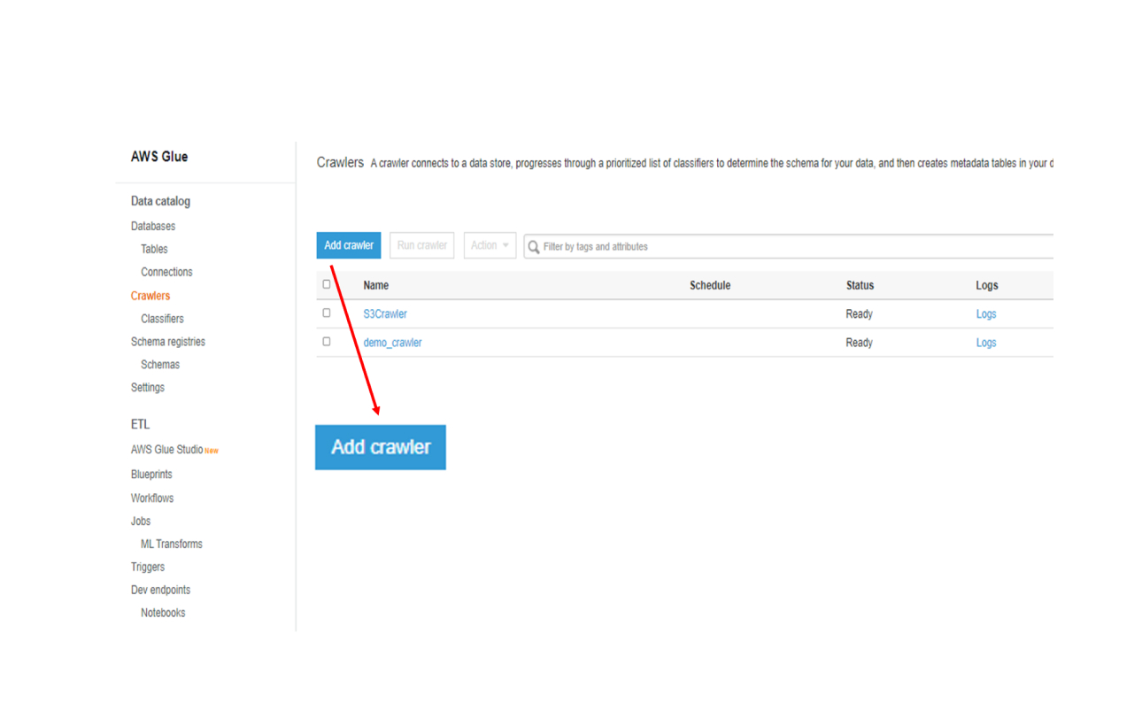
Task: Click the ETL section heading
Action: [x=141, y=425]
